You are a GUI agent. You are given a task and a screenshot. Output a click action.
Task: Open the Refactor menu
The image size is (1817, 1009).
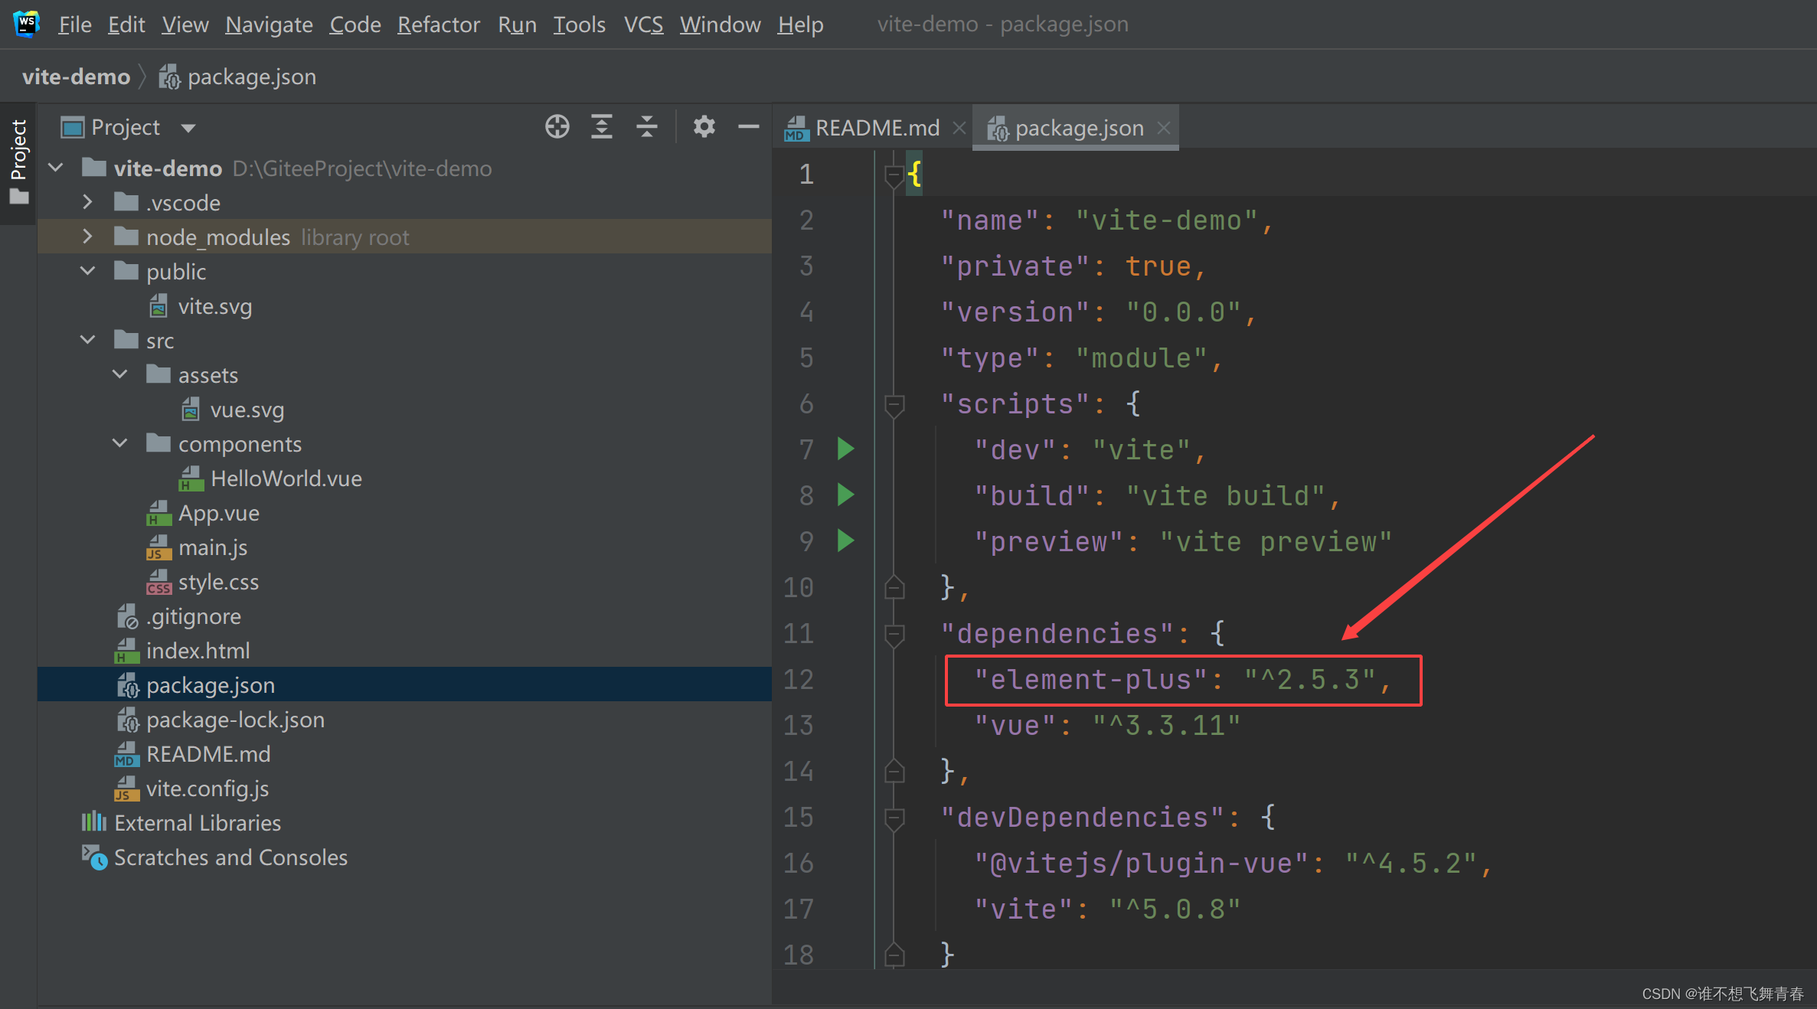pyautogui.click(x=439, y=24)
